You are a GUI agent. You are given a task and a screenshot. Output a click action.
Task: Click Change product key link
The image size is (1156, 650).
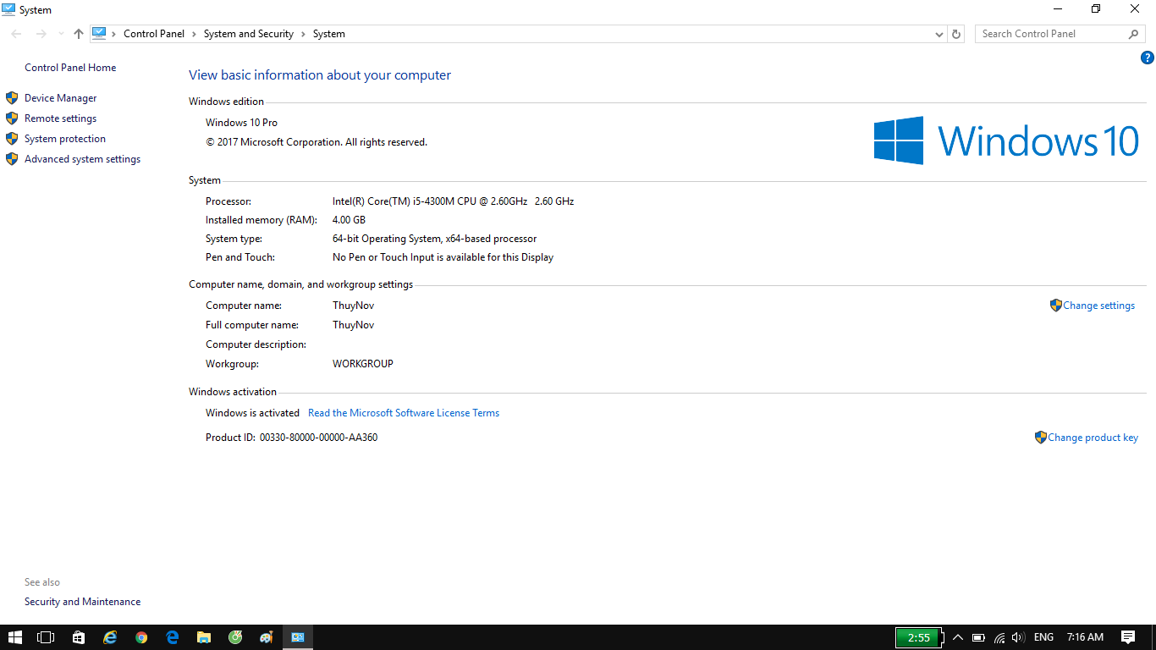[x=1093, y=438]
